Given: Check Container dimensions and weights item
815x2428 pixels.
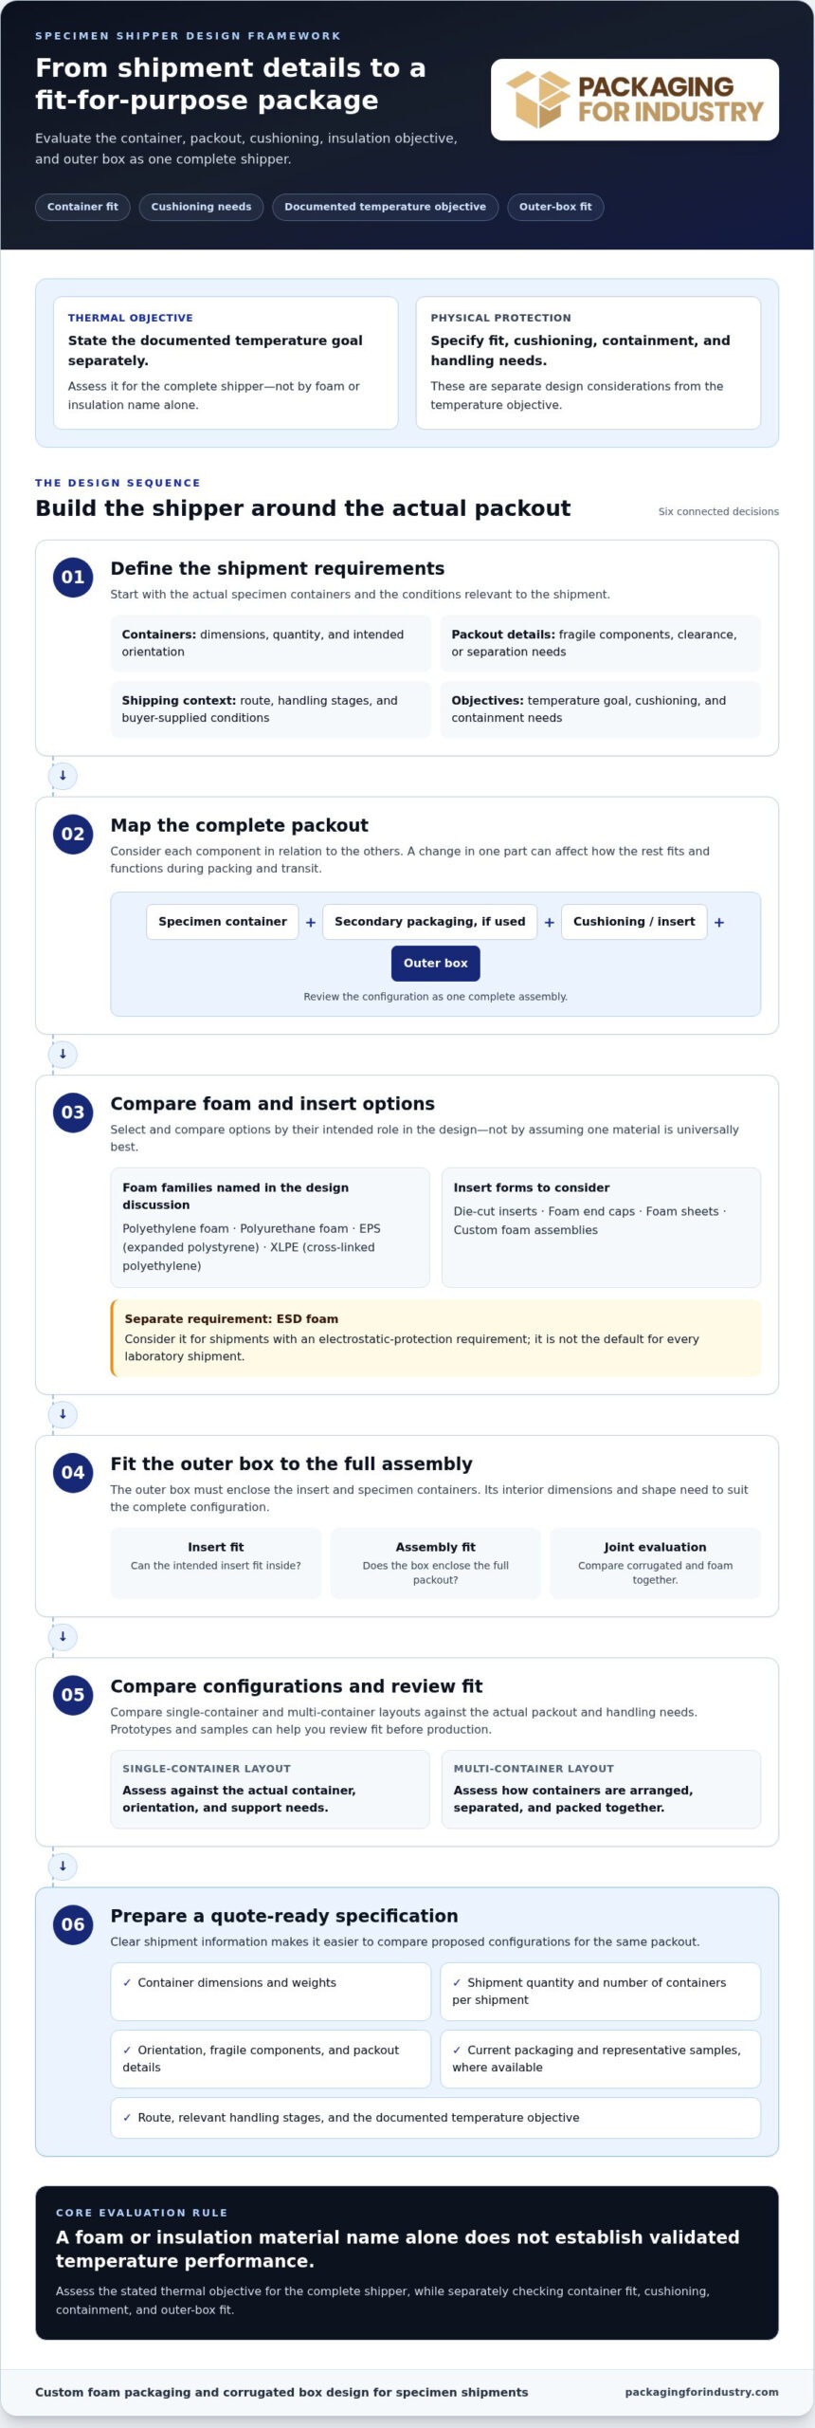Looking at the screenshot, I should [x=270, y=1990].
